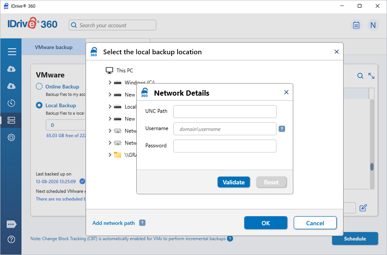Select the \\GR folder icon in tree
The image size is (387, 255).
click(x=118, y=155)
